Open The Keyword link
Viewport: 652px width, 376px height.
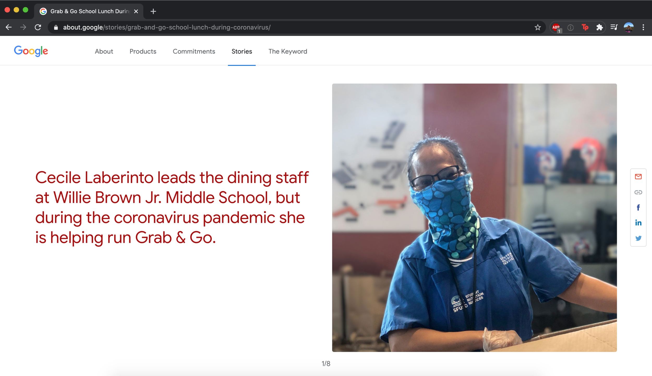click(288, 51)
